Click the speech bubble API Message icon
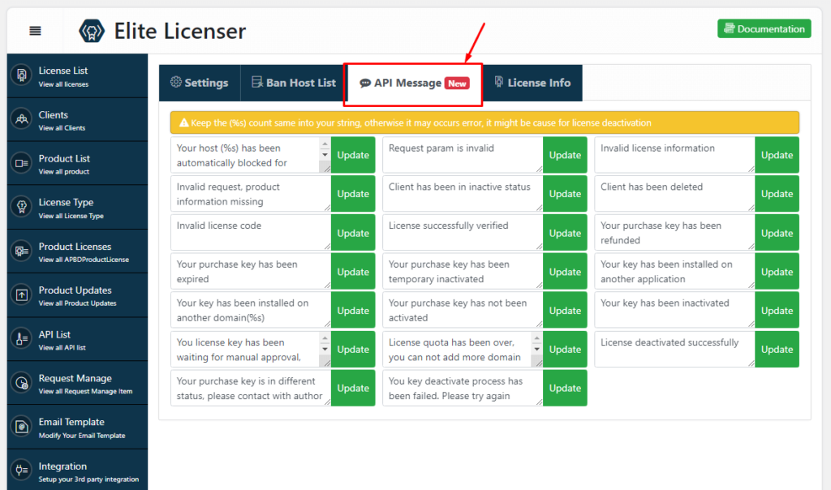The height and width of the screenshot is (490, 831). (365, 84)
